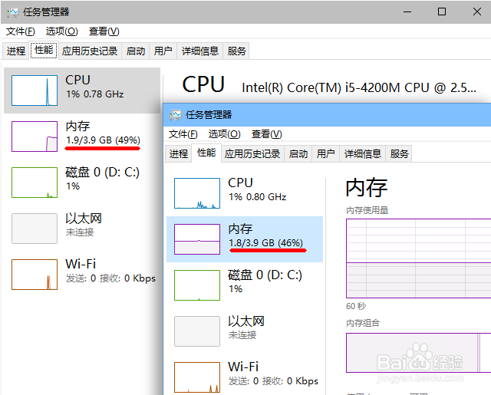The image size is (491, 395).
Task: Click 1.8/3.9 GB (46%) memory text
Action: (x=265, y=243)
